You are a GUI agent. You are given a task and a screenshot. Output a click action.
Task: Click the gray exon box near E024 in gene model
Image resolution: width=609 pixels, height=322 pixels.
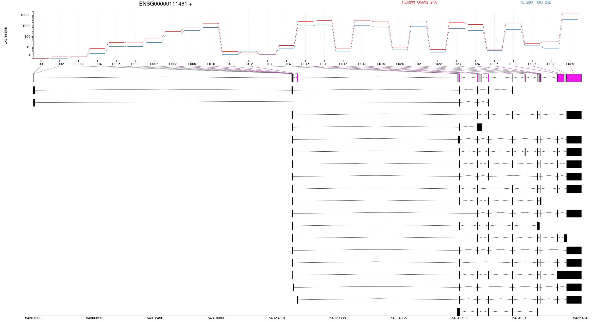[480, 78]
